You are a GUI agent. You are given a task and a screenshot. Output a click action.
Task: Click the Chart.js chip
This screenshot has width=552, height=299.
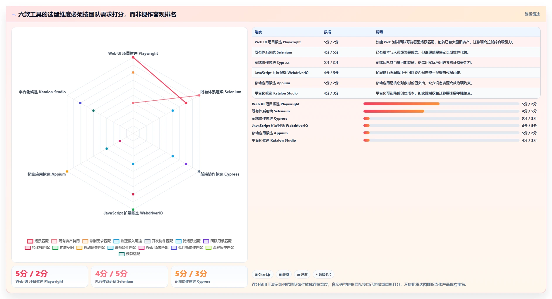(x=263, y=274)
